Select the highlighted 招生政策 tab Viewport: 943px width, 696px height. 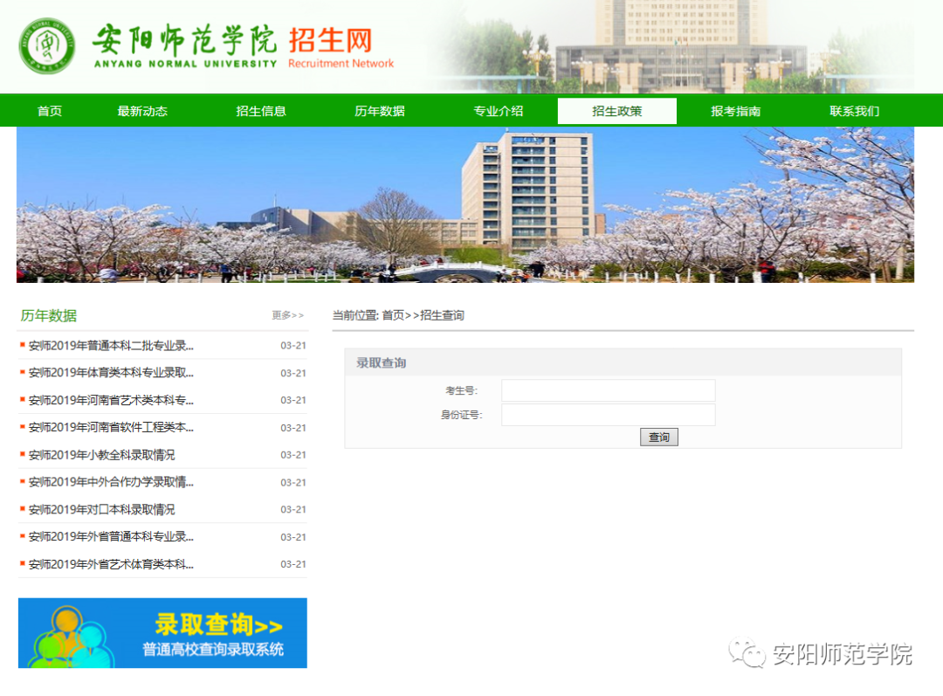[x=616, y=110]
